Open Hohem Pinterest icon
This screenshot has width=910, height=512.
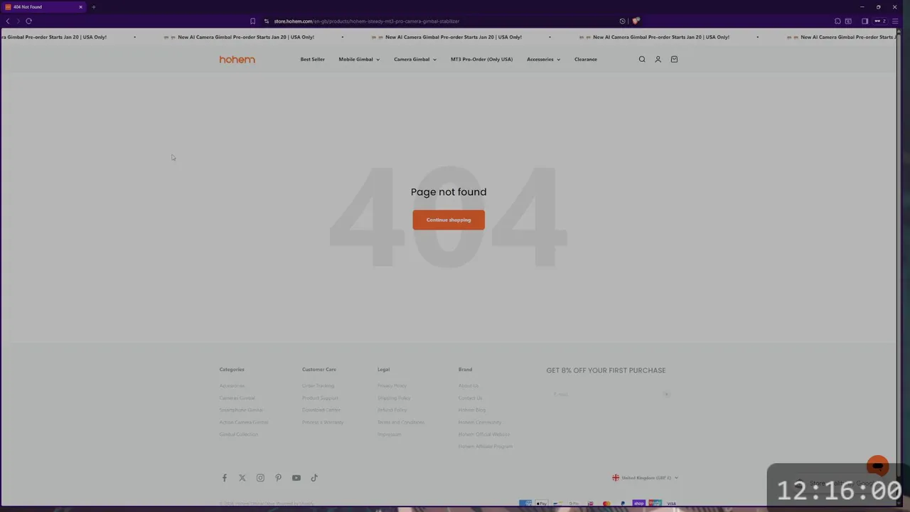click(x=278, y=478)
